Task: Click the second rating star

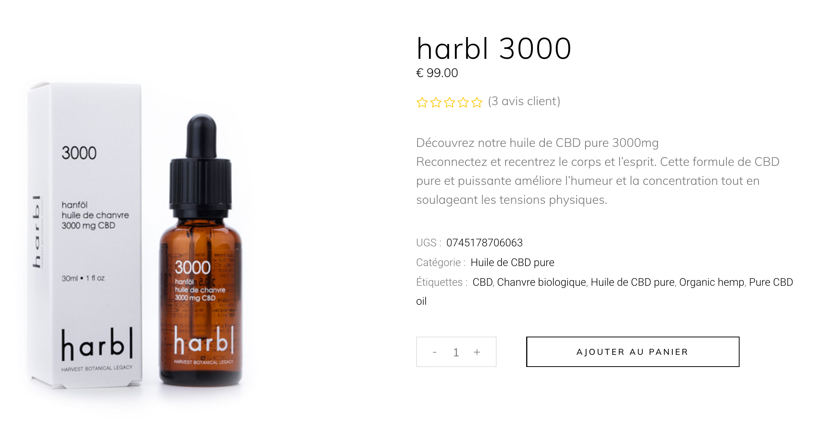Action: click(x=436, y=102)
